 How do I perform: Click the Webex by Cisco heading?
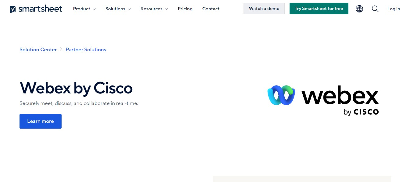coord(76,88)
